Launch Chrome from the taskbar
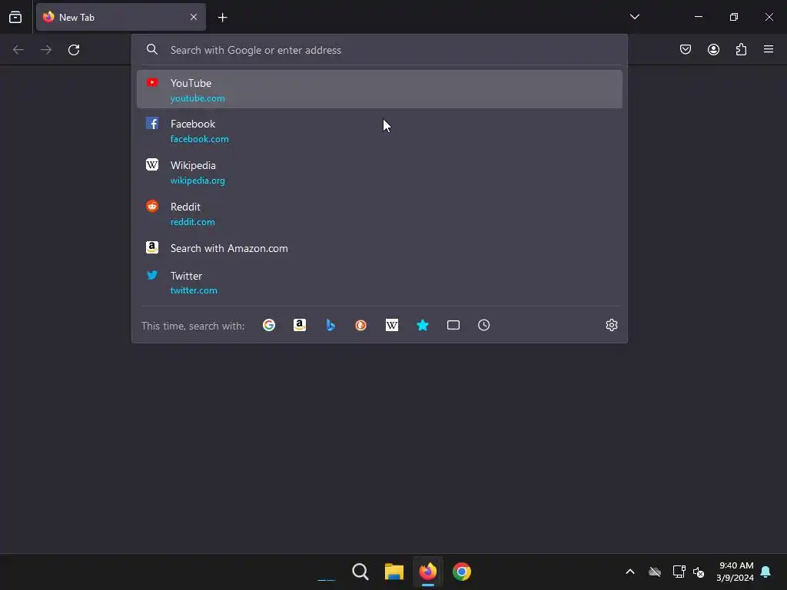Viewport: 787px width, 590px height. (x=462, y=572)
